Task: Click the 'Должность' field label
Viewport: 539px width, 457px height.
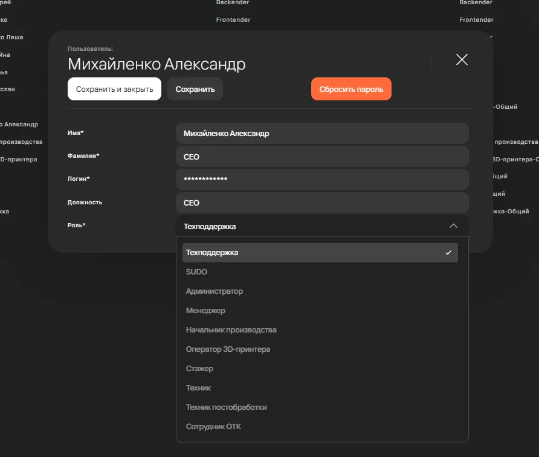Action: pyautogui.click(x=85, y=202)
